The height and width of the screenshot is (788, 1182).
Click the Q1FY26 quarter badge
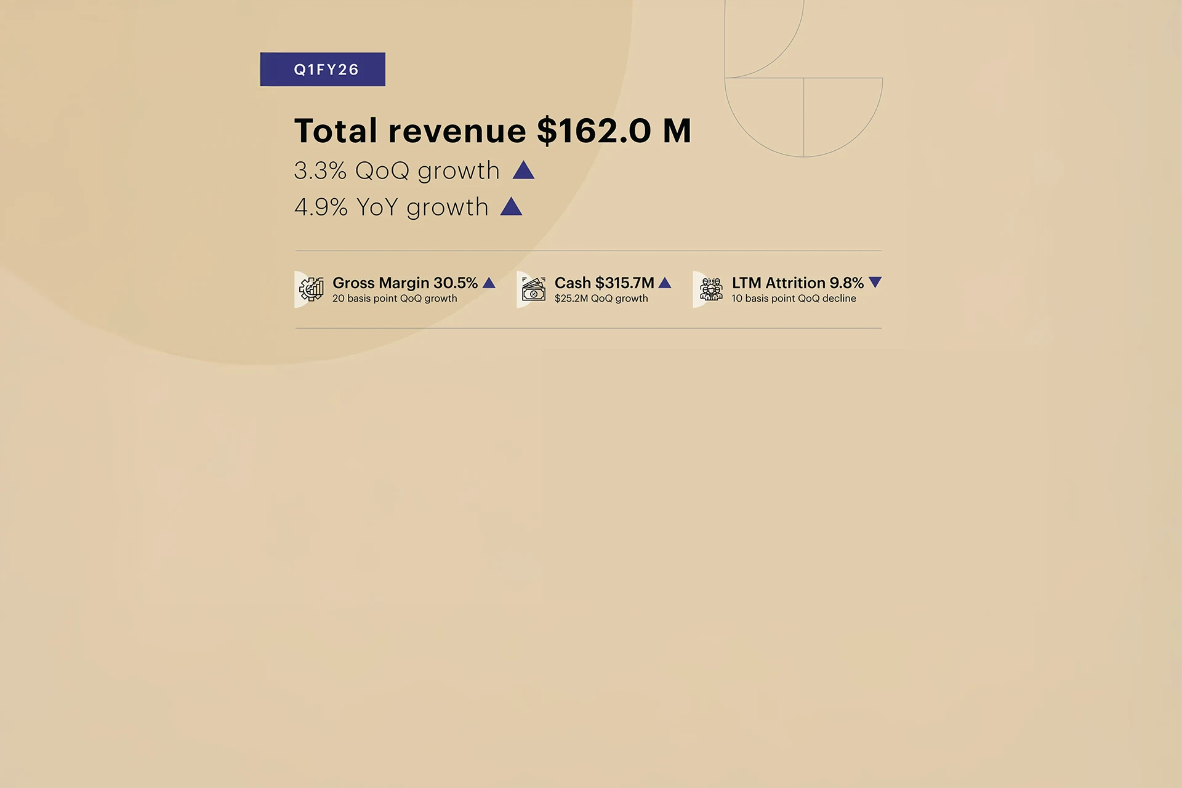point(323,70)
